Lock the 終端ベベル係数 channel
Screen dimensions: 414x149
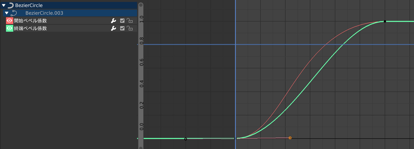(130, 28)
